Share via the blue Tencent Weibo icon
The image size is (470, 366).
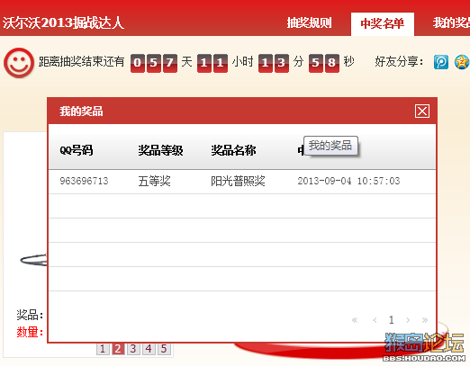[x=441, y=62]
